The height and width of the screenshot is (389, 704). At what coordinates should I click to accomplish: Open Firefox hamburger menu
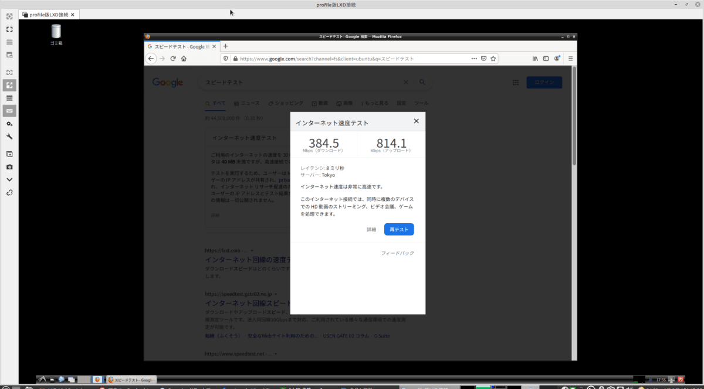pyautogui.click(x=570, y=59)
